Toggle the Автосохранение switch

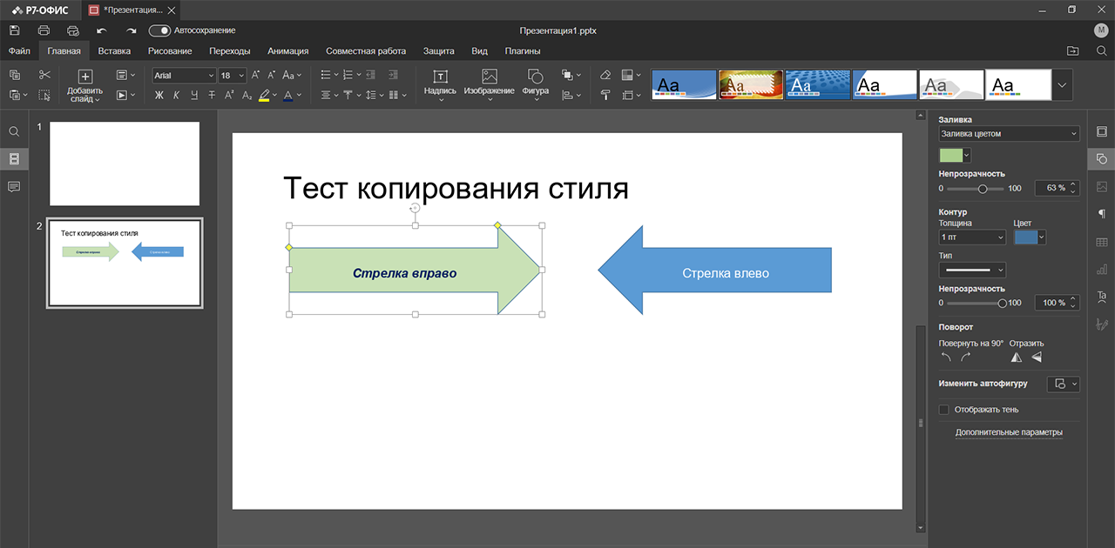pos(159,30)
